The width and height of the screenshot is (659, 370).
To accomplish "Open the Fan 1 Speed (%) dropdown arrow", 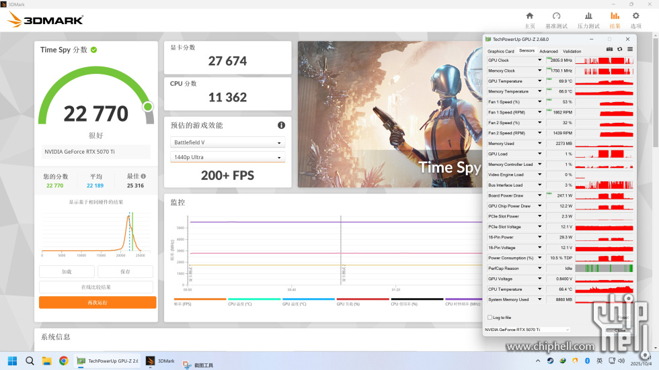I will (x=539, y=101).
